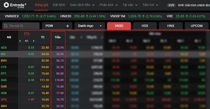Select the GAS stock symbol

click(x=3, y=80)
